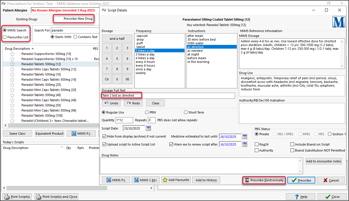Cancel the Script Details dialog
This screenshot has width=349, height=201.
tap(330, 180)
